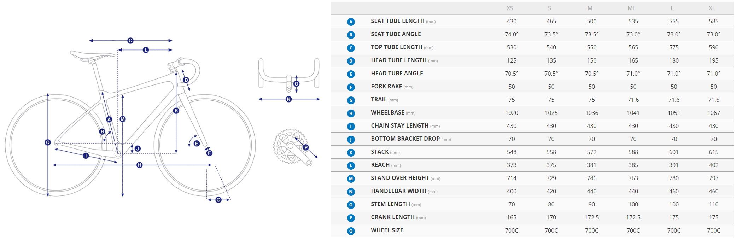This screenshot has height=240, width=736.
Task: Click the Bottom Bracket Drop row label
Action: (x=405, y=139)
